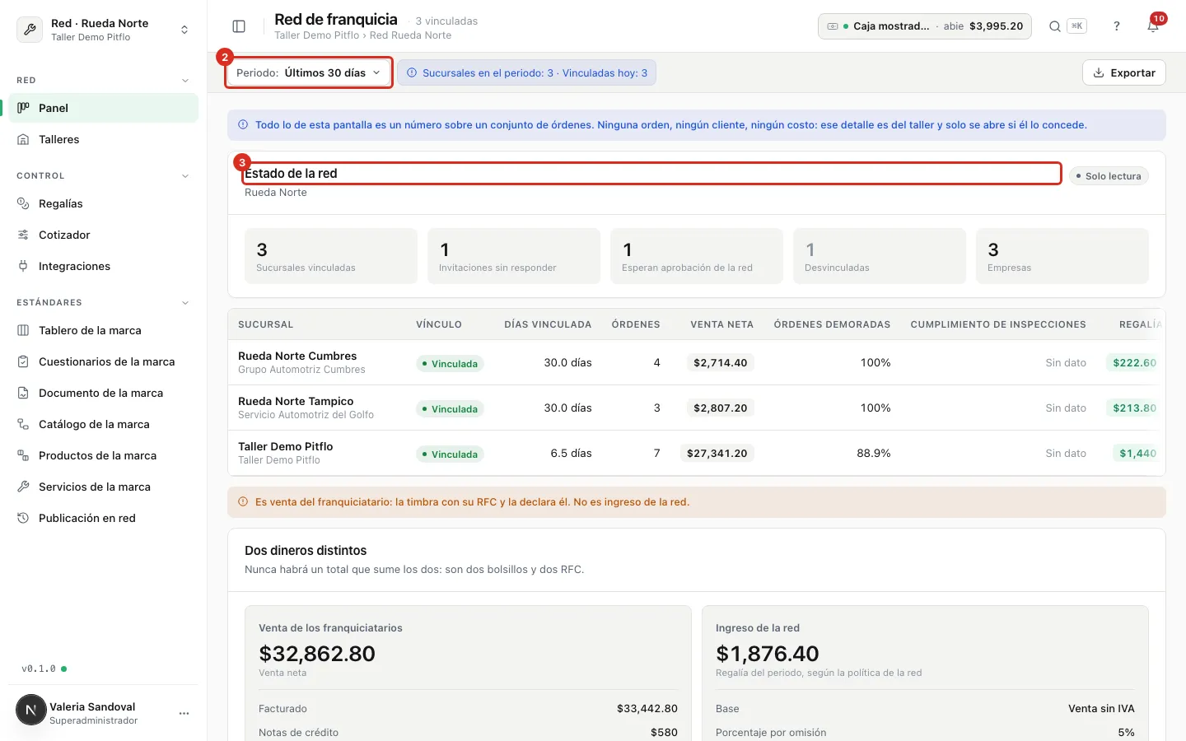Click the Taller Demo Pitflo breadcrumb link

point(317,35)
